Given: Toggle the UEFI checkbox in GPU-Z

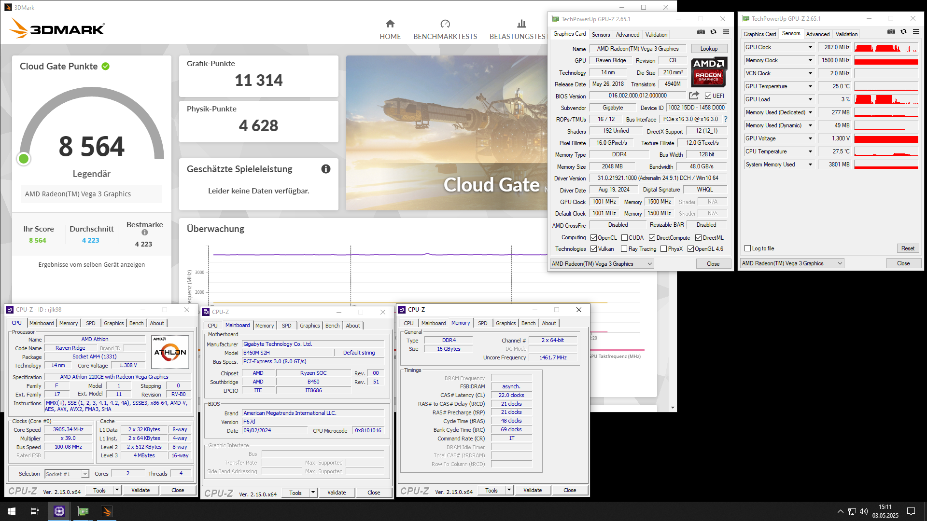Looking at the screenshot, I should pos(708,96).
